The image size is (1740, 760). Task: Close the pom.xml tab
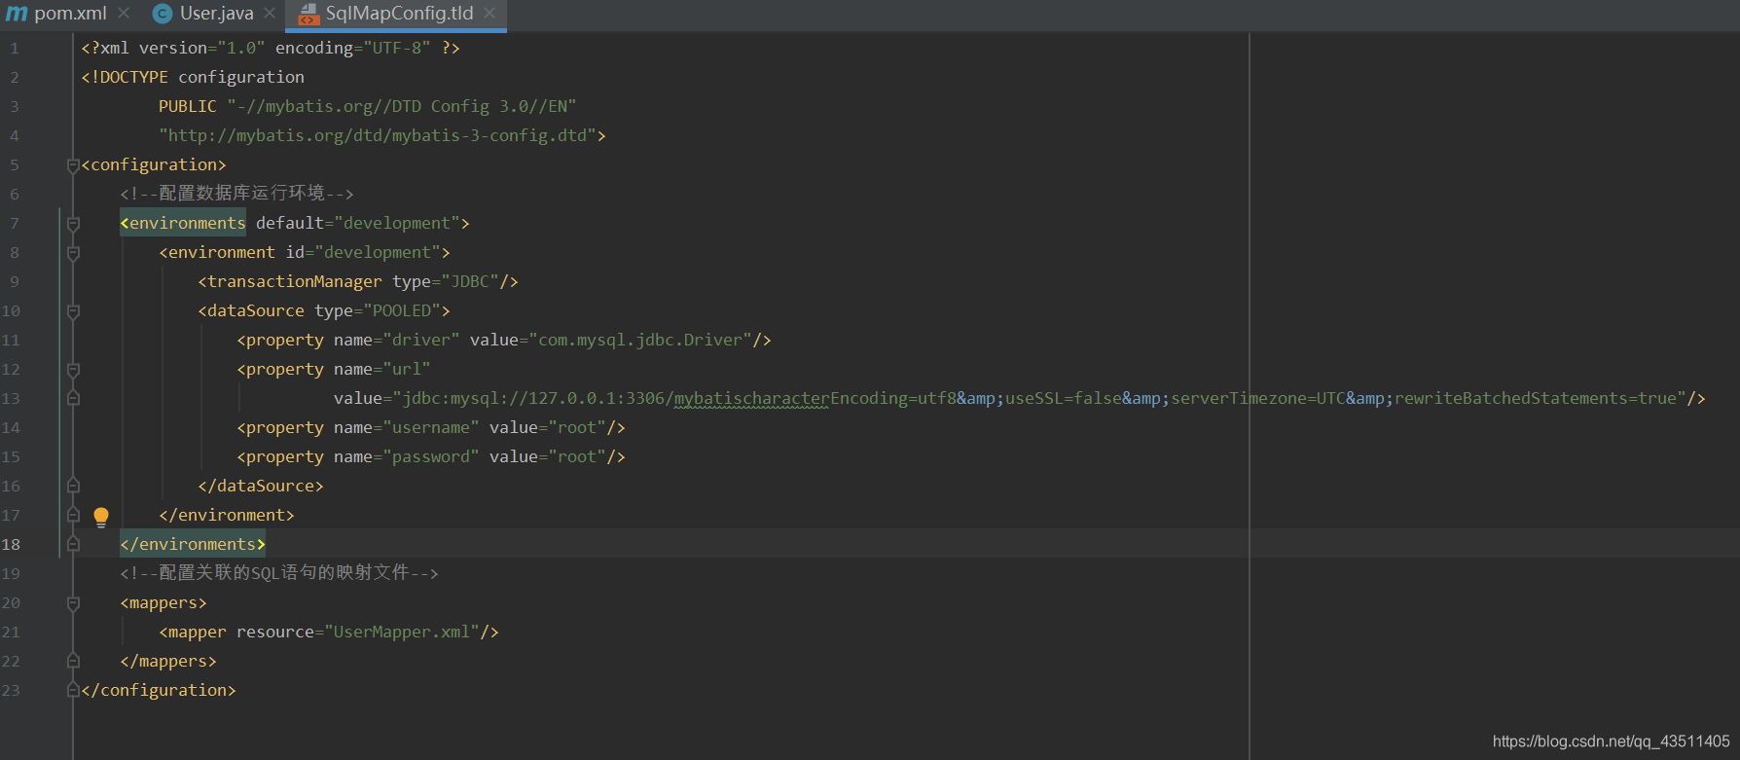click(x=124, y=14)
